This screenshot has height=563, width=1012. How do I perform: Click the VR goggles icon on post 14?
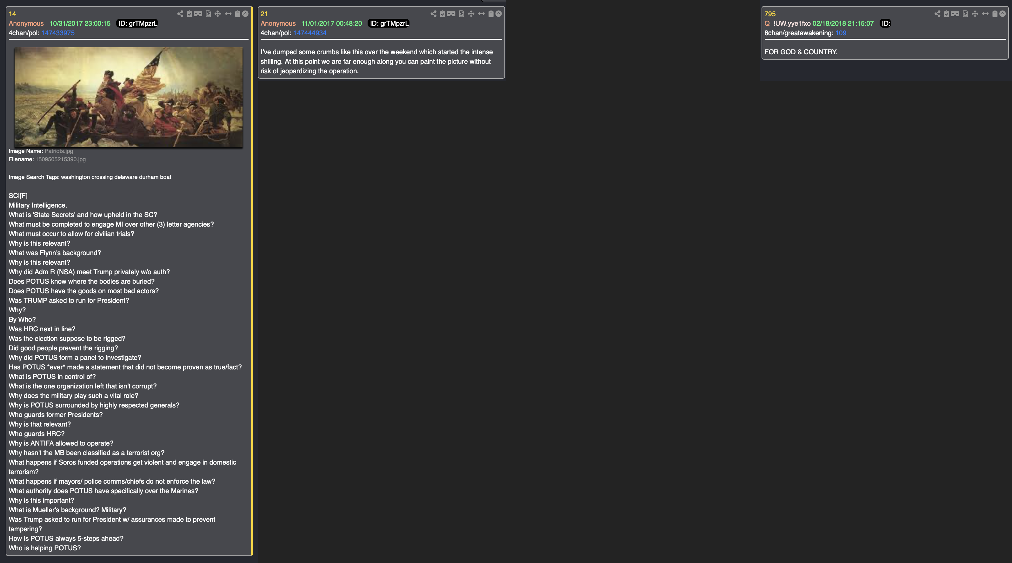pyautogui.click(x=198, y=14)
